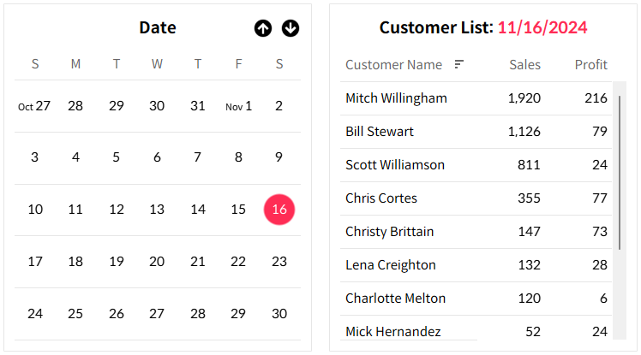Select date 5 on the calendar
641x355 pixels.
click(116, 157)
